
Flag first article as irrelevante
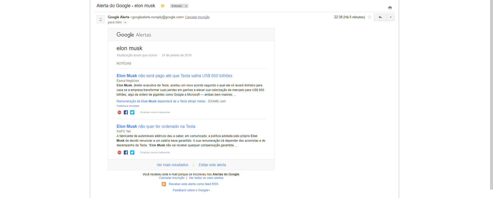155,112
